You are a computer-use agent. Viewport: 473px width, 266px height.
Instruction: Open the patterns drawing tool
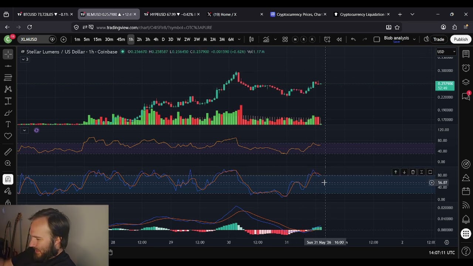8,89
